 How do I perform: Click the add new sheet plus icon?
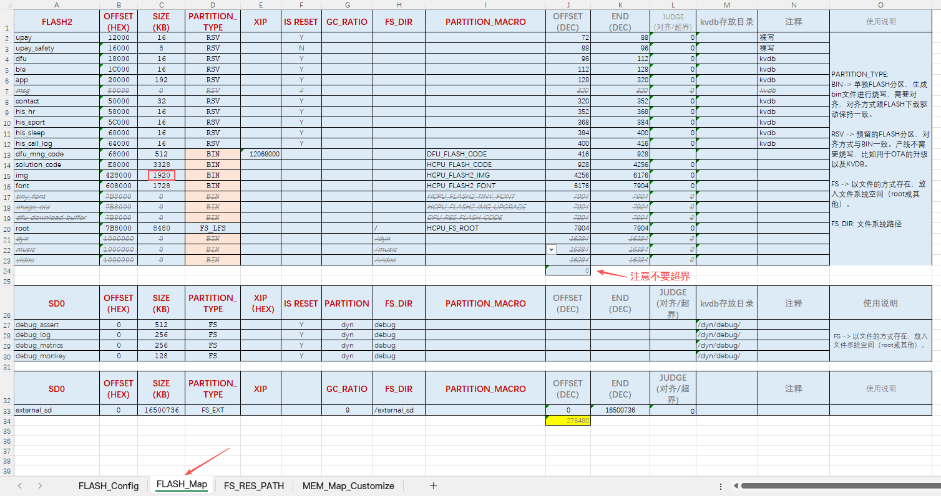click(433, 486)
